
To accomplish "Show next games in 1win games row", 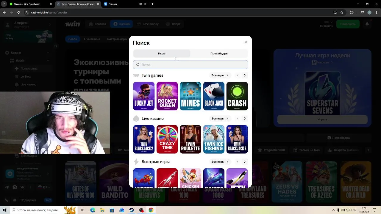I will pos(245,75).
